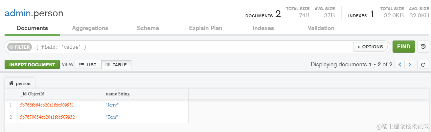Screen dimensions: 431x132
Task: Go to previous page of documents
Action: point(400,65)
